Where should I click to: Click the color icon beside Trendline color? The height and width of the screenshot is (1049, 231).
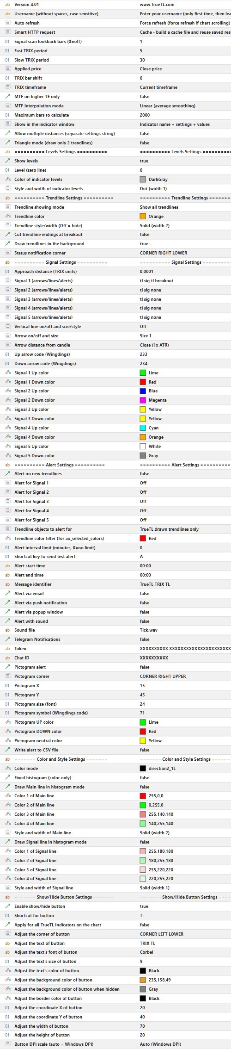(x=7, y=216)
